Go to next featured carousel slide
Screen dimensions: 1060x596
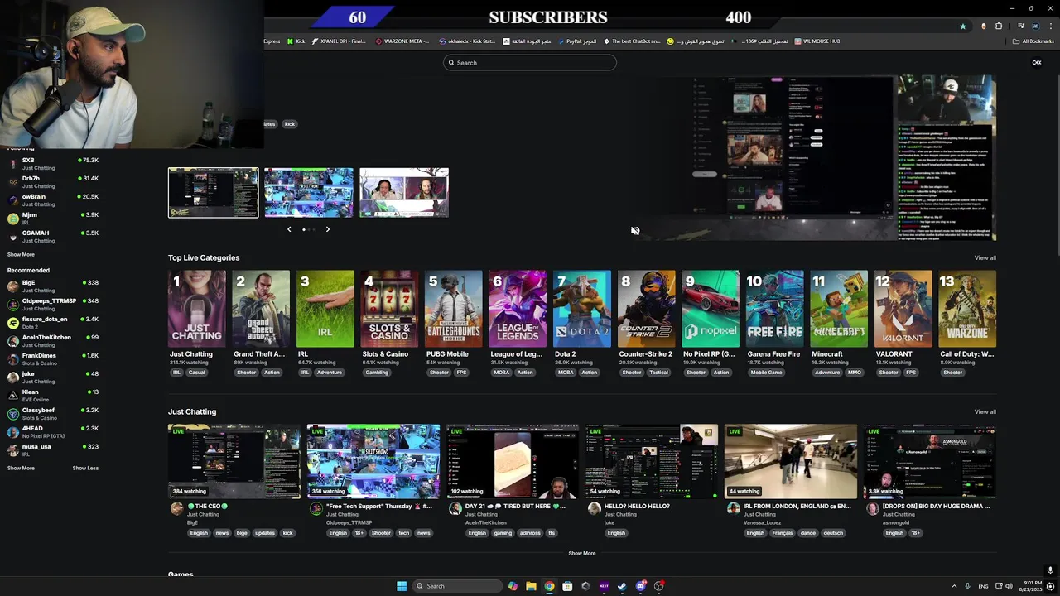click(x=327, y=229)
